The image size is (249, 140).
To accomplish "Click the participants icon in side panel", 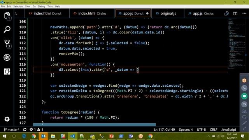I will [244, 111].
